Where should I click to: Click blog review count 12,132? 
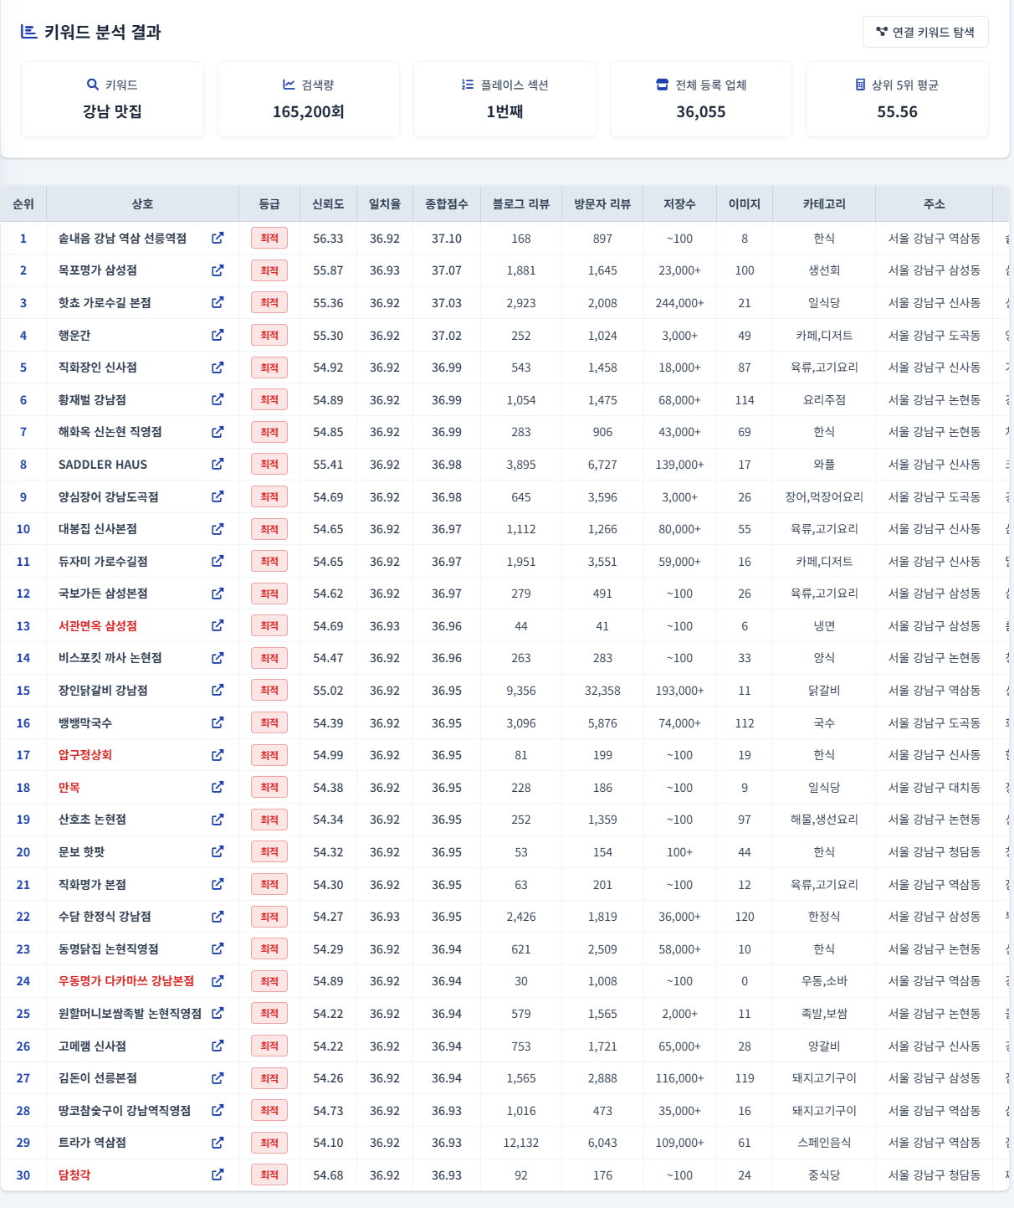click(x=521, y=1143)
